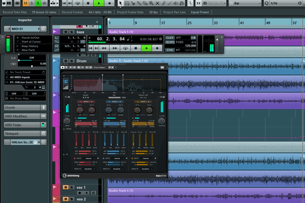
Task: Select the Glue tool in the toolbar
Action: click(139, 3)
